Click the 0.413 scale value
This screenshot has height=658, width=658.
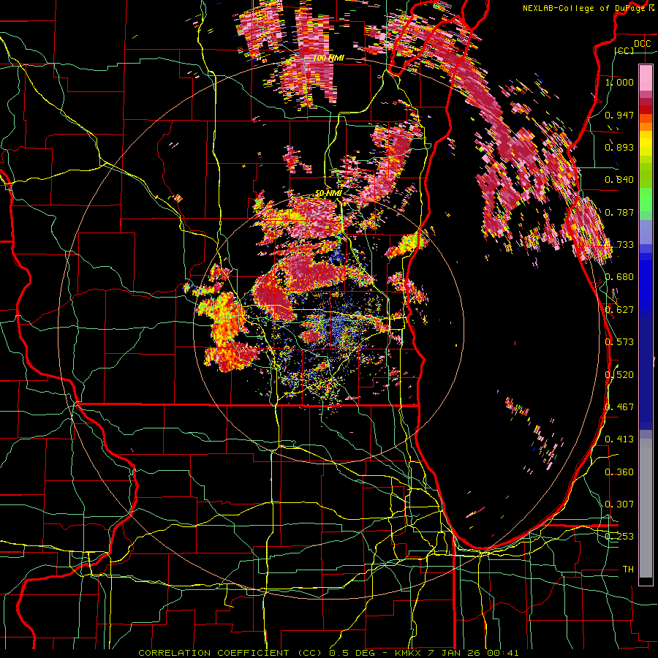click(619, 439)
